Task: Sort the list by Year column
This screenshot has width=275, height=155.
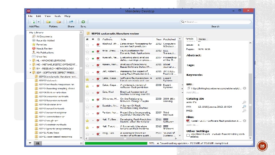Action: click(159, 39)
